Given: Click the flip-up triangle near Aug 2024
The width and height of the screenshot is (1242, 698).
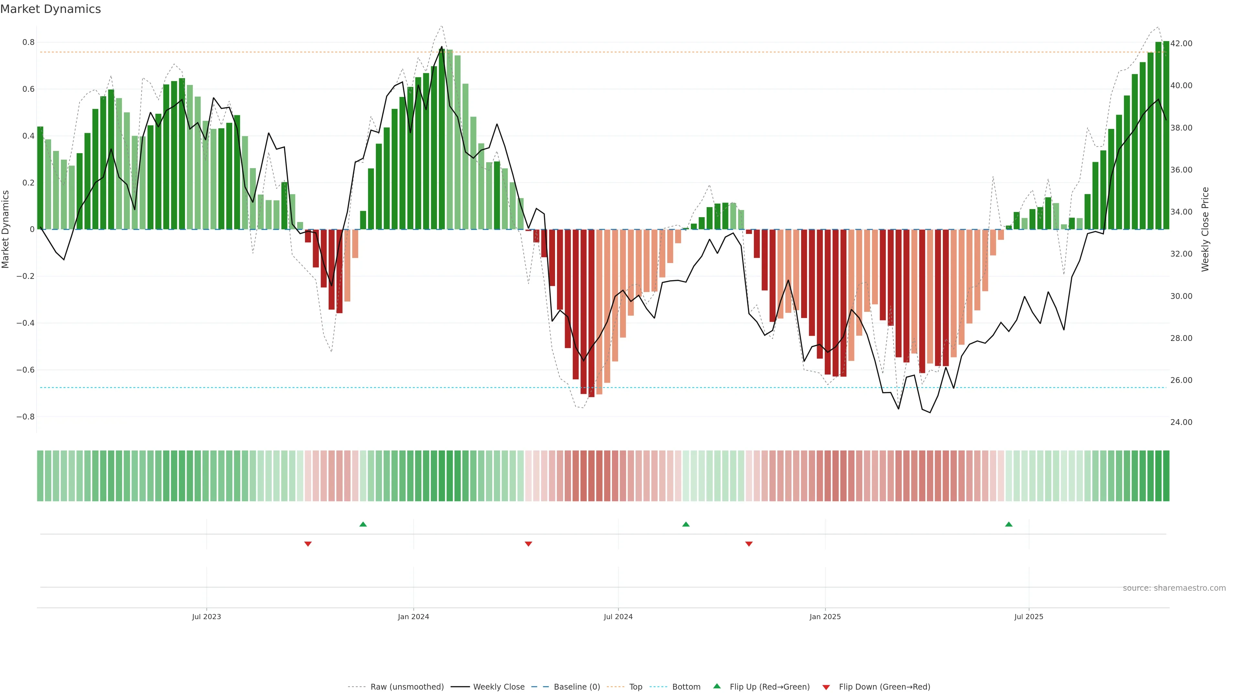Looking at the screenshot, I should [x=686, y=524].
